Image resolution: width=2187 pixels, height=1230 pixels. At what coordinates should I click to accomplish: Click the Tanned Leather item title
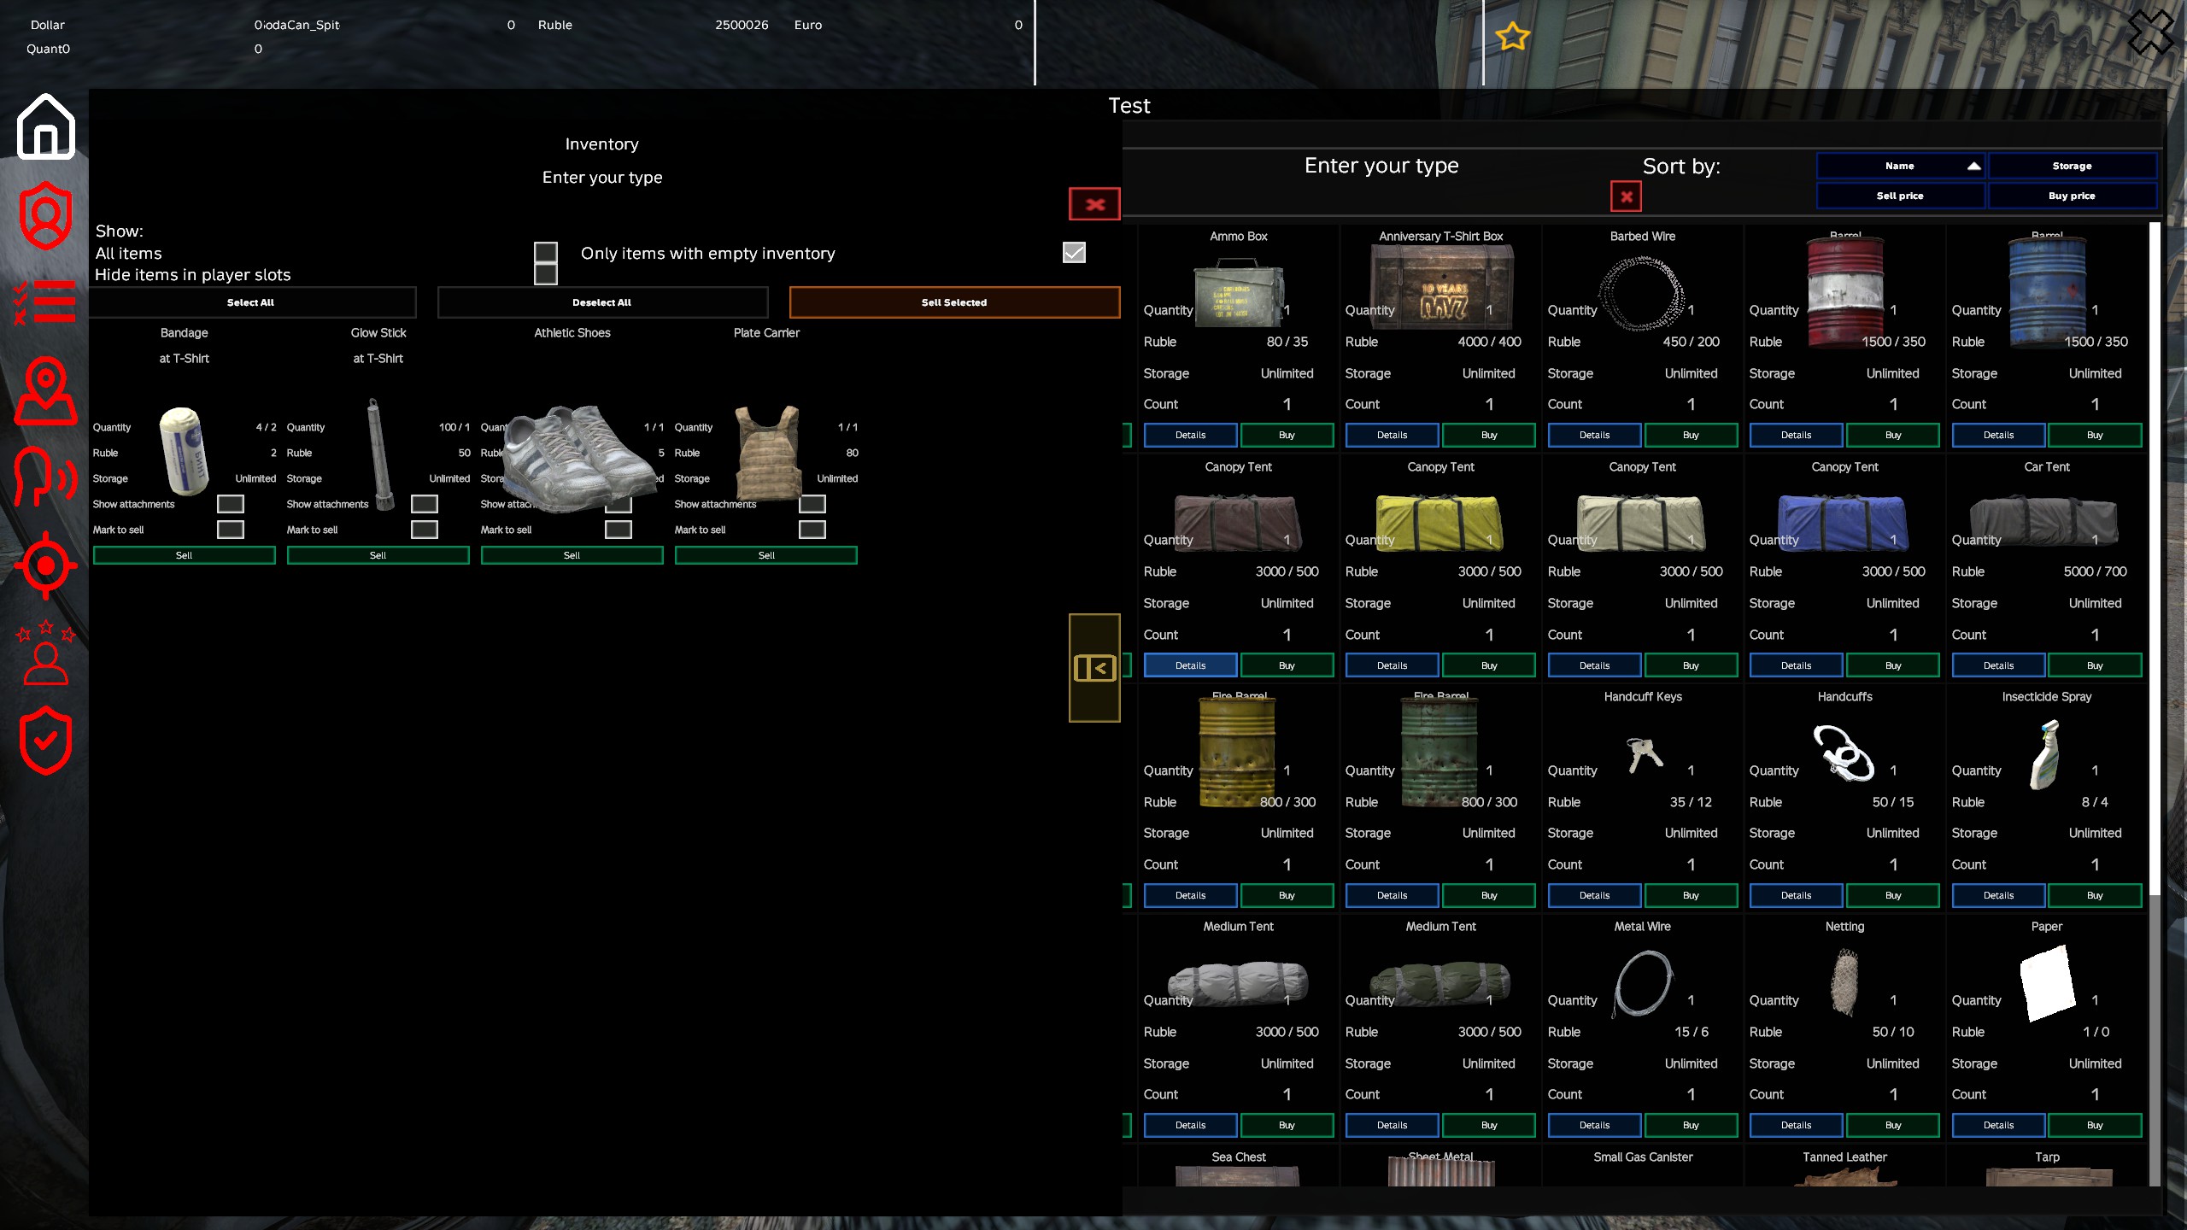(1844, 1157)
